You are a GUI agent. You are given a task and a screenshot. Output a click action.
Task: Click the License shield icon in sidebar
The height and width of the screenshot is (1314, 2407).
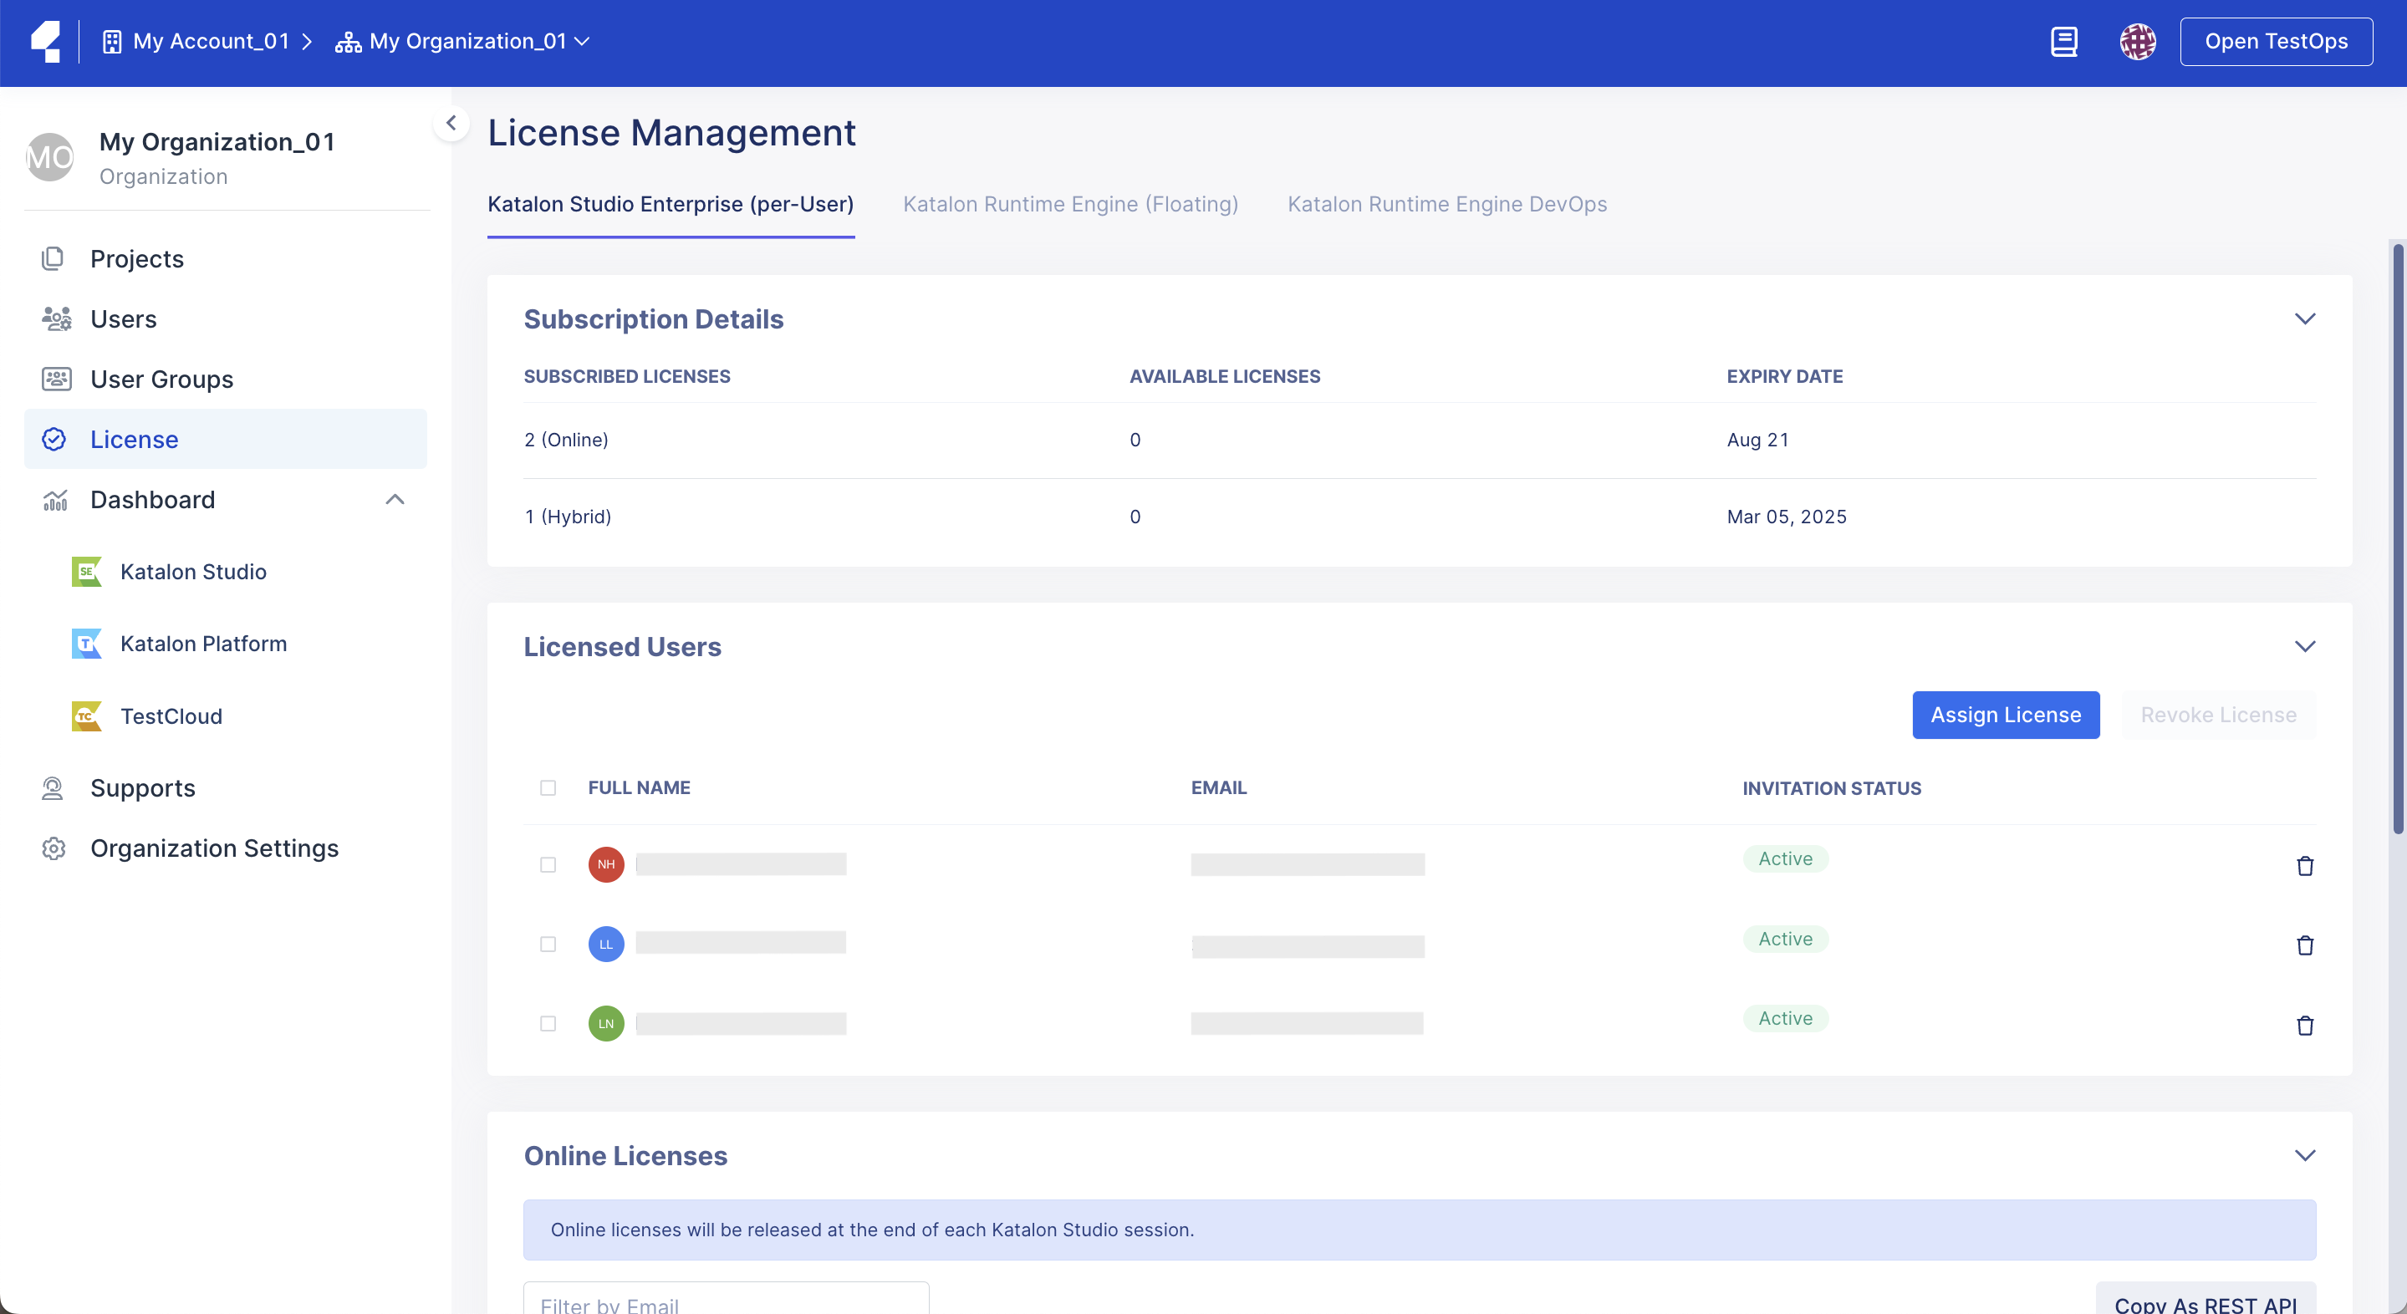(55, 439)
